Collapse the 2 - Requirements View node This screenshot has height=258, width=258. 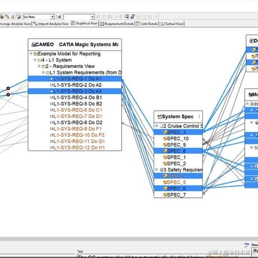(x=39, y=66)
